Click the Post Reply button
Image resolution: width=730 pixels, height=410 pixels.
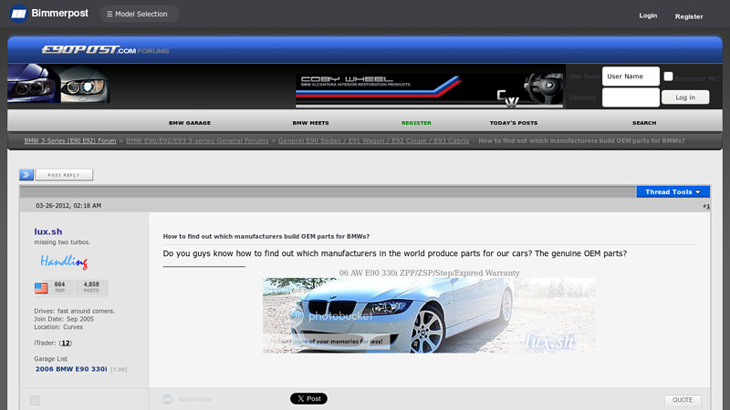coord(64,175)
